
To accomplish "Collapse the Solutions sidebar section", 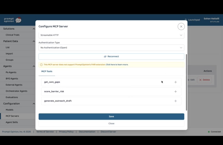I will click(34, 29).
